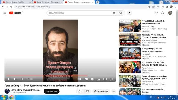Open the ДУХ ломает СТАЛЬ ГАЗА video
This screenshot has height=100, width=178.
click(130, 67)
